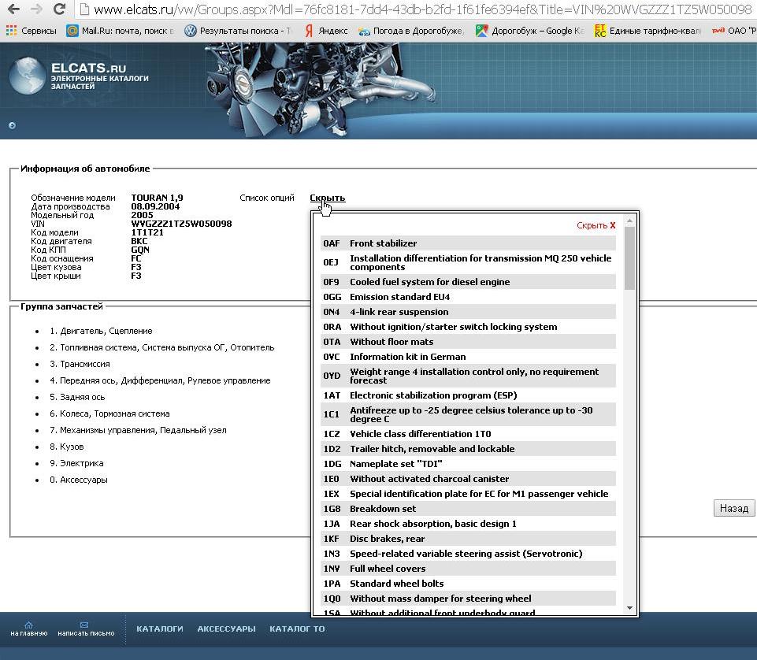Open the ОАО РЖД bookmark
Viewport: 757px width, 660px height.
tap(734, 31)
